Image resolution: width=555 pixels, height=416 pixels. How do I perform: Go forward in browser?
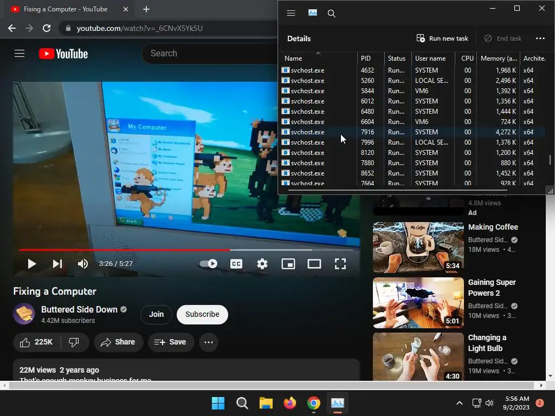tap(29, 28)
